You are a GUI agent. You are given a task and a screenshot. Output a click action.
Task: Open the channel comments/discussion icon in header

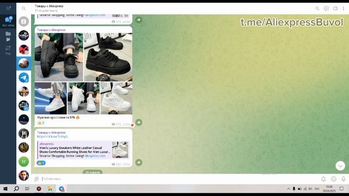pos(326,9)
